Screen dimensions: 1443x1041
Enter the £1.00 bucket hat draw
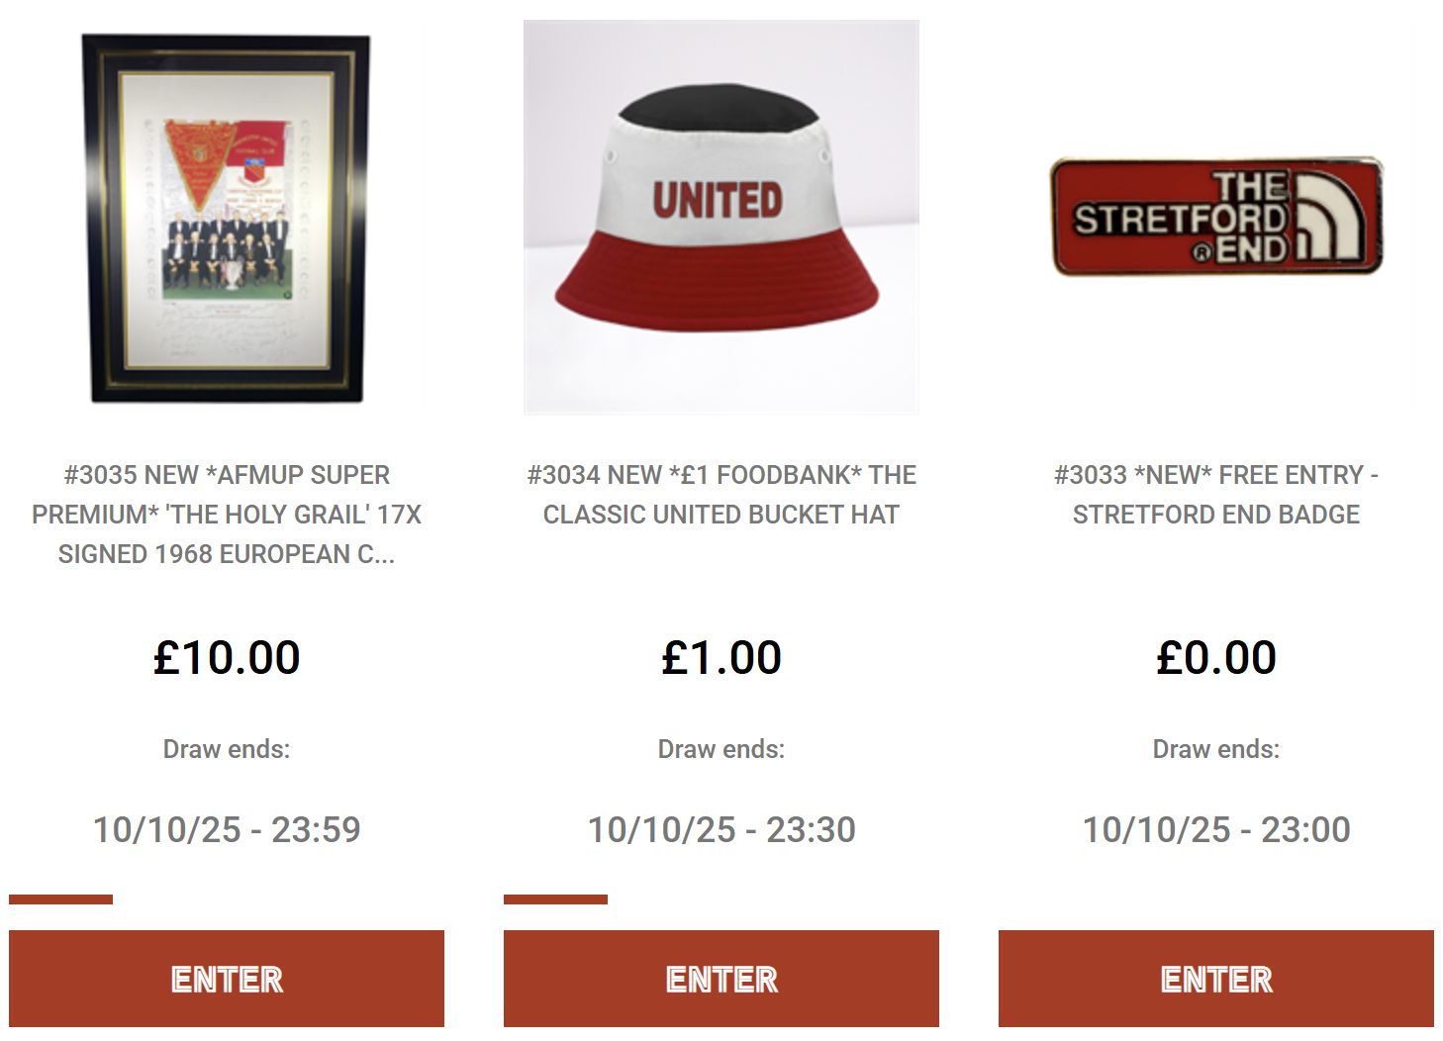point(721,979)
